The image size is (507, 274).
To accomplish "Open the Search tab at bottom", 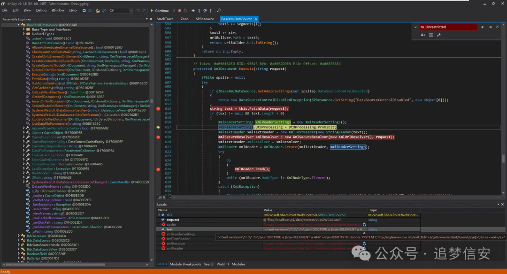I will click(209, 264).
